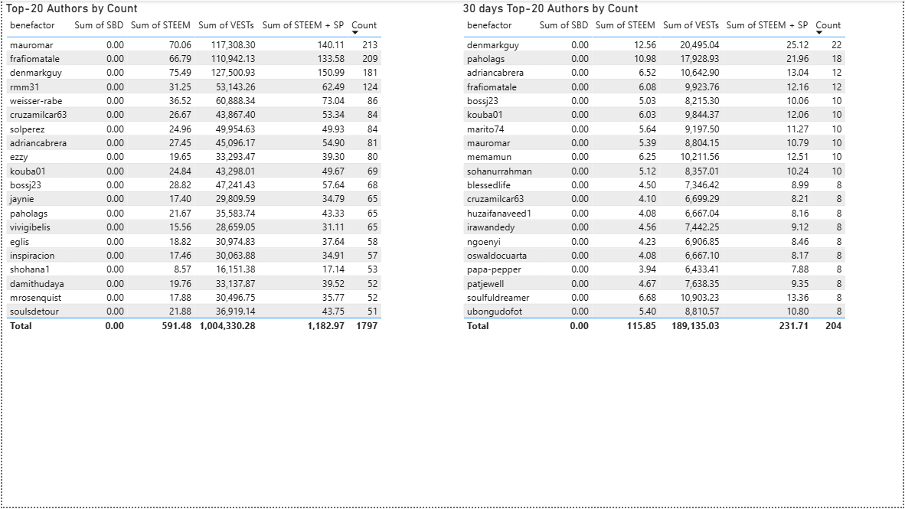Click Sum of SBD header in 30 days table
The image size is (905, 509).
[x=564, y=25]
